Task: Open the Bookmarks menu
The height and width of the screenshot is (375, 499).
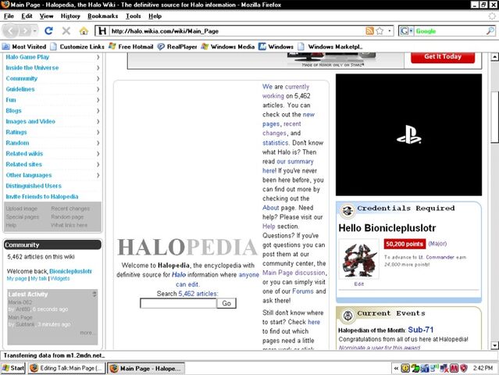Action: pos(102,16)
